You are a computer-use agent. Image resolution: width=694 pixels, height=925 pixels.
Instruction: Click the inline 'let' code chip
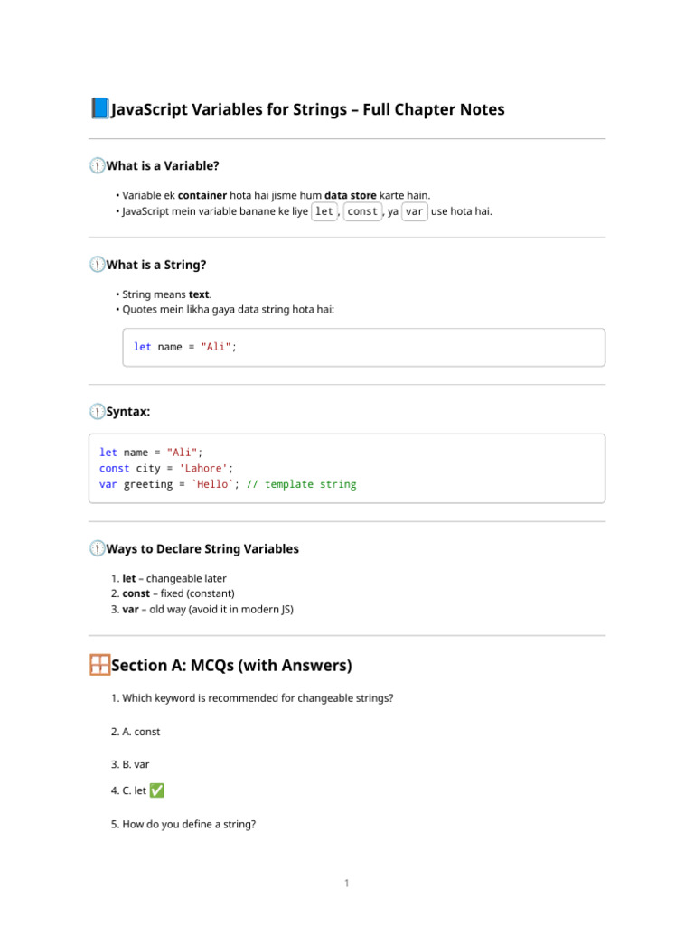click(x=324, y=211)
